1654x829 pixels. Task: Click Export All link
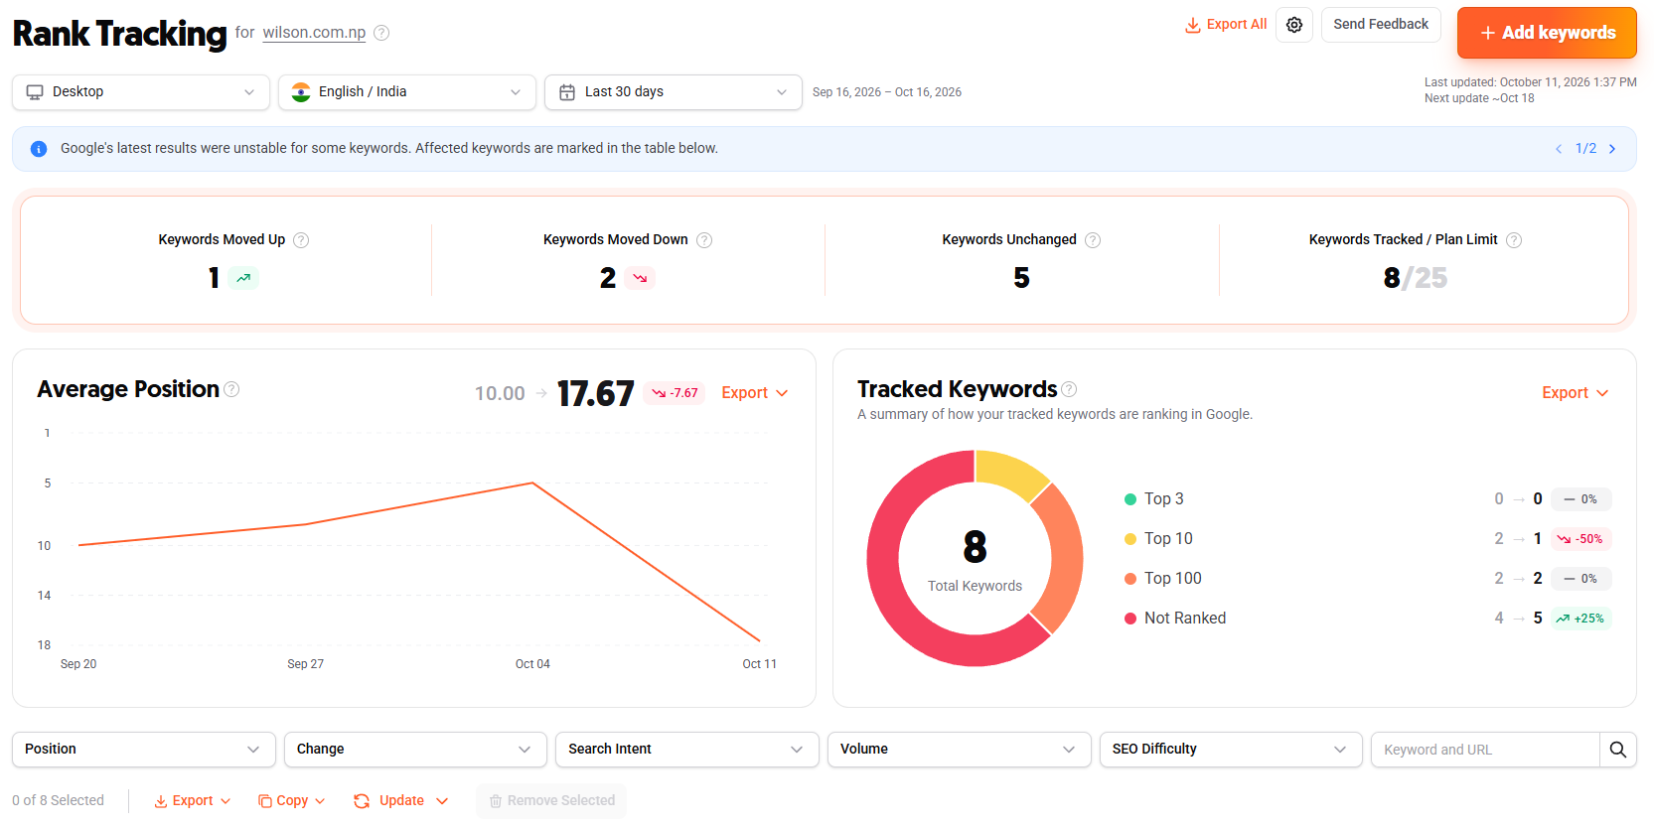(1226, 25)
